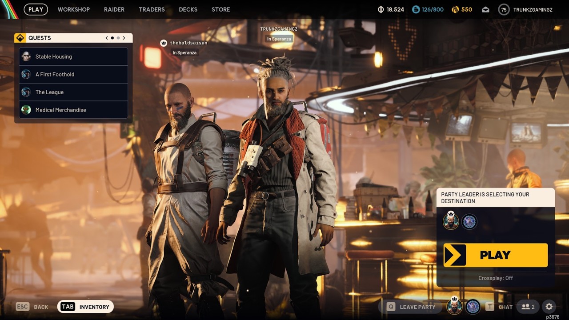The height and width of the screenshot is (320, 569).
Task: Go to next quests page arrow
Action: tap(124, 38)
